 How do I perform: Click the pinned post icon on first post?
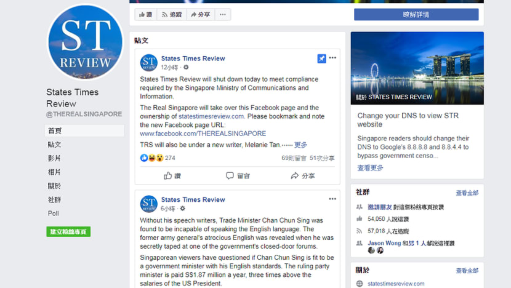[321, 58]
